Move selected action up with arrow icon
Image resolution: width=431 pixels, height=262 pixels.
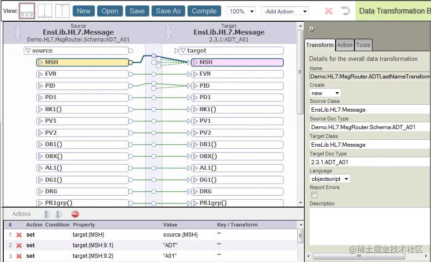tap(47, 214)
